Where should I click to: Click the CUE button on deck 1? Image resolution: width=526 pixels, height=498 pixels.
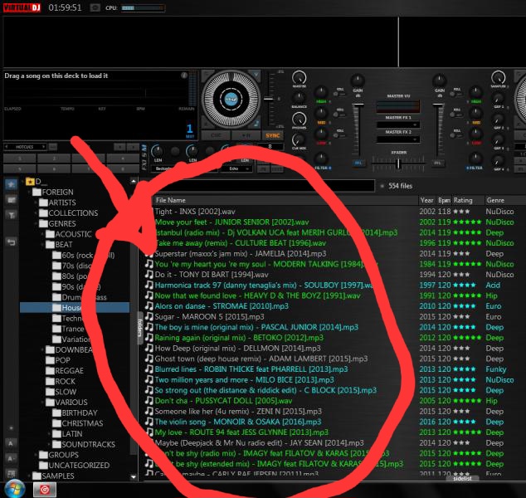point(216,135)
